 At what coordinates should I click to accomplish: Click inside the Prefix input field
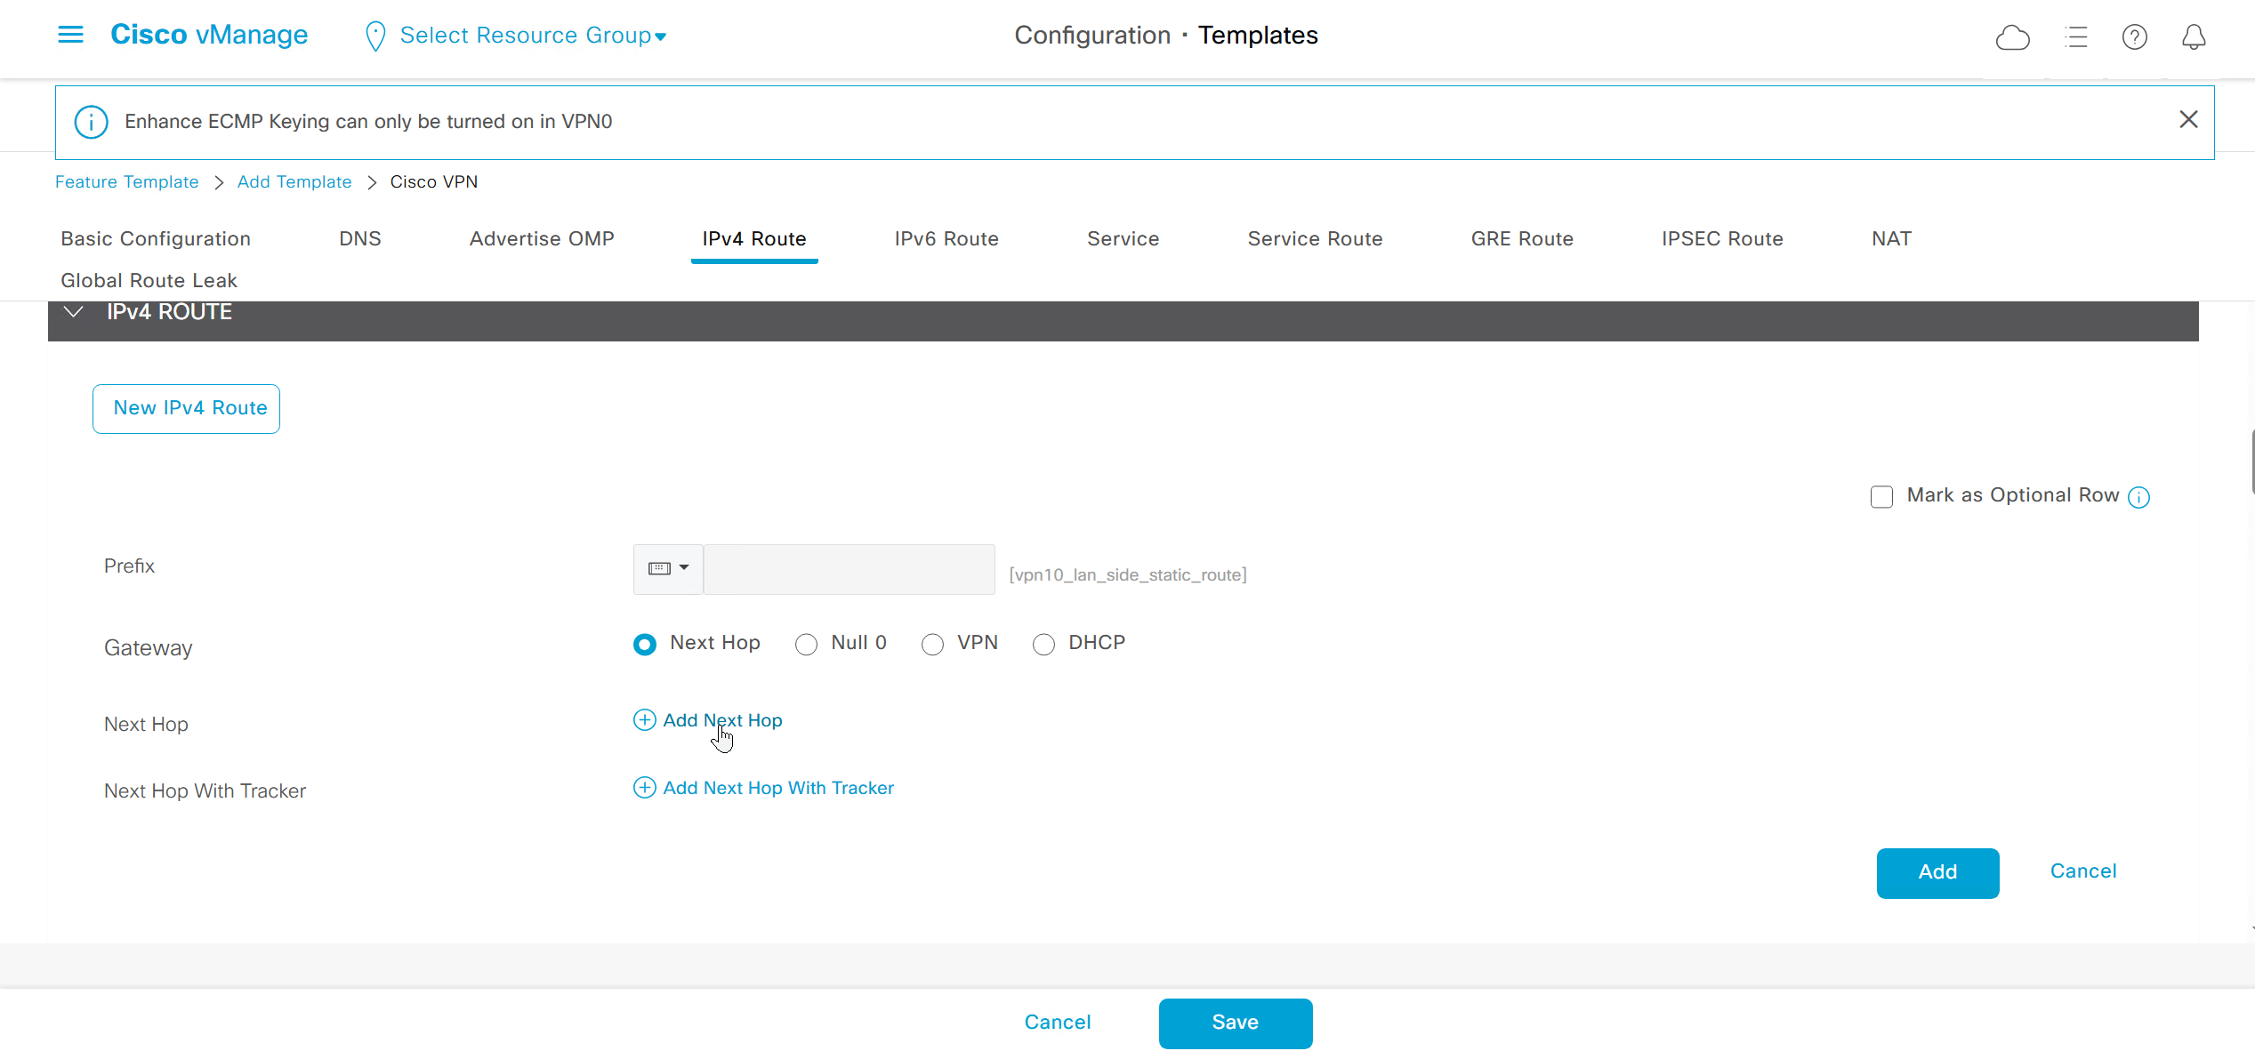pyautogui.click(x=849, y=569)
